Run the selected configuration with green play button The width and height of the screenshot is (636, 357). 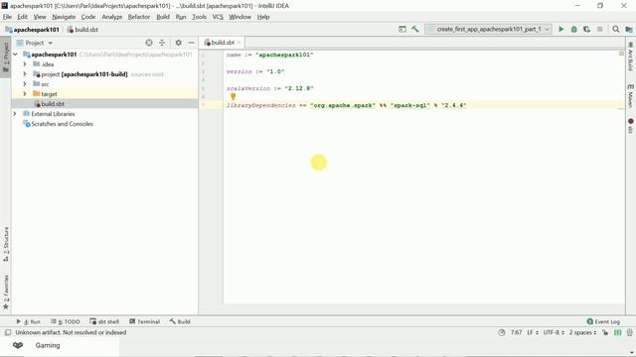coord(560,29)
